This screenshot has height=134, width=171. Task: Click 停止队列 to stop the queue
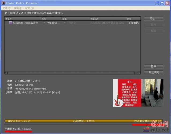coord(154,72)
